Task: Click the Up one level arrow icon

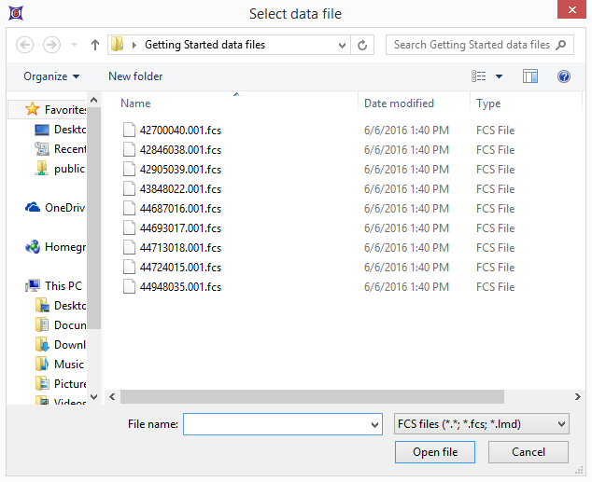Action: point(95,45)
